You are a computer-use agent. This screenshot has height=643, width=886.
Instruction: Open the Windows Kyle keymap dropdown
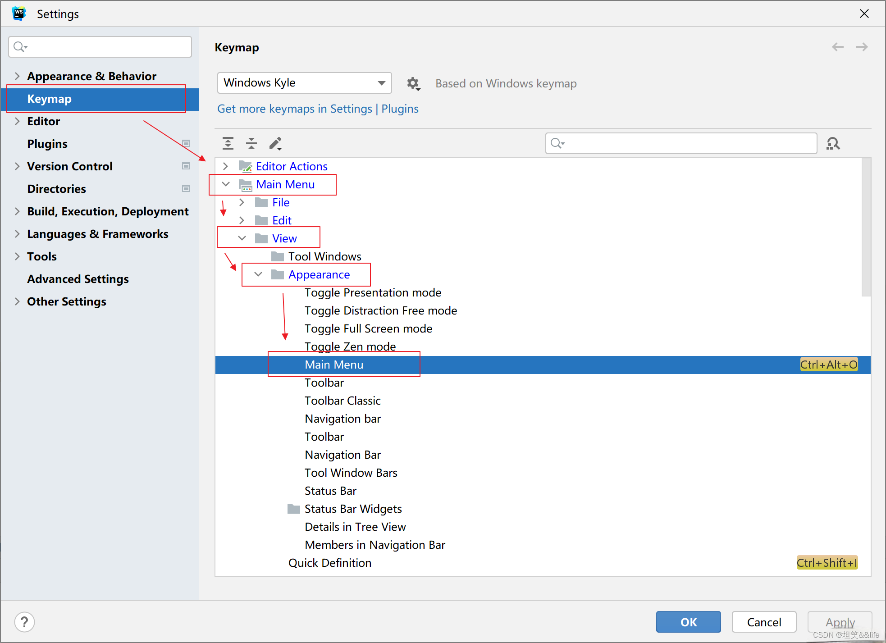pyautogui.click(x=304, y=83)
